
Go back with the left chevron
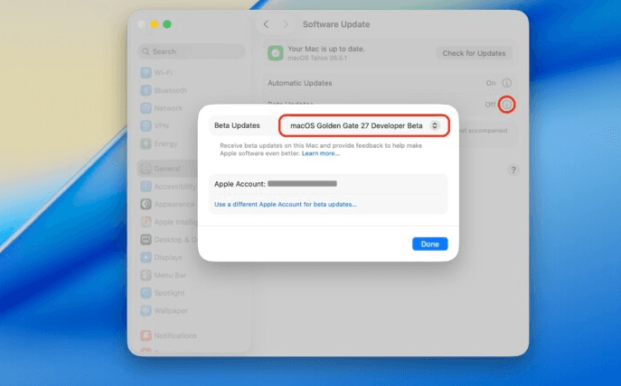coord(266,24)
